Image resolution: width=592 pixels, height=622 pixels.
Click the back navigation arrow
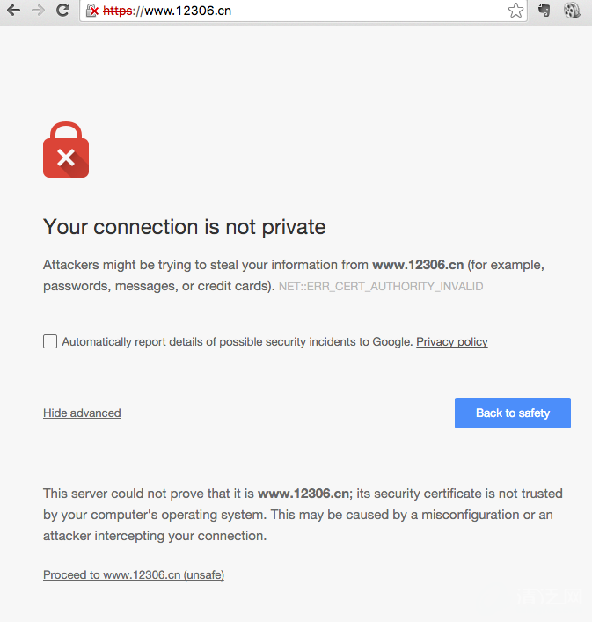tap(13, 11)
